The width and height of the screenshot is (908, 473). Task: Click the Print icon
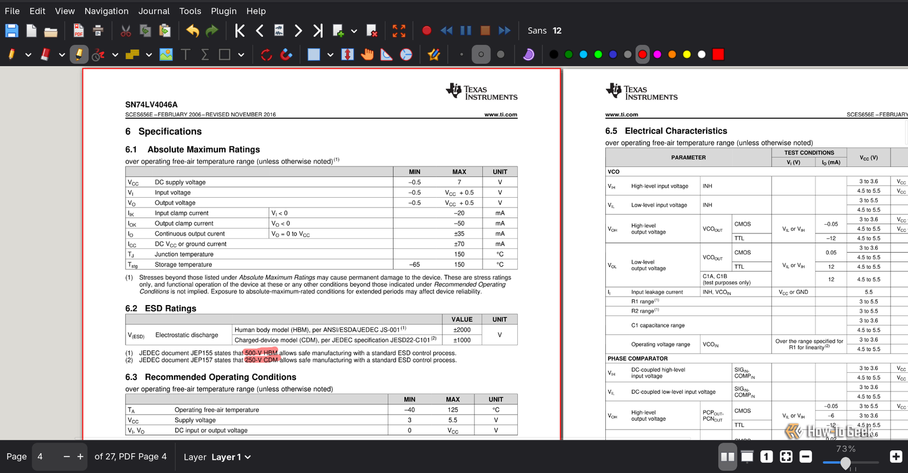click(98, 31)
